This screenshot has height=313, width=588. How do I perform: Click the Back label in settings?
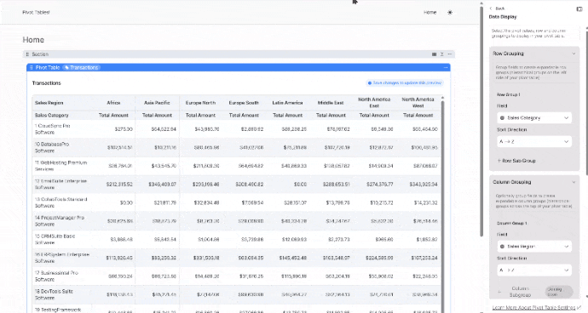coord(500,9)
